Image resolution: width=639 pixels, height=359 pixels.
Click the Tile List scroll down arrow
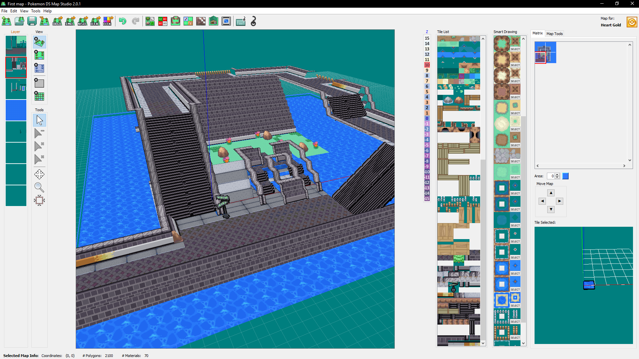(x=483, y=343)
